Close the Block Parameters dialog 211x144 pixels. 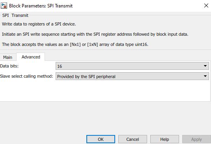(206, 5)
